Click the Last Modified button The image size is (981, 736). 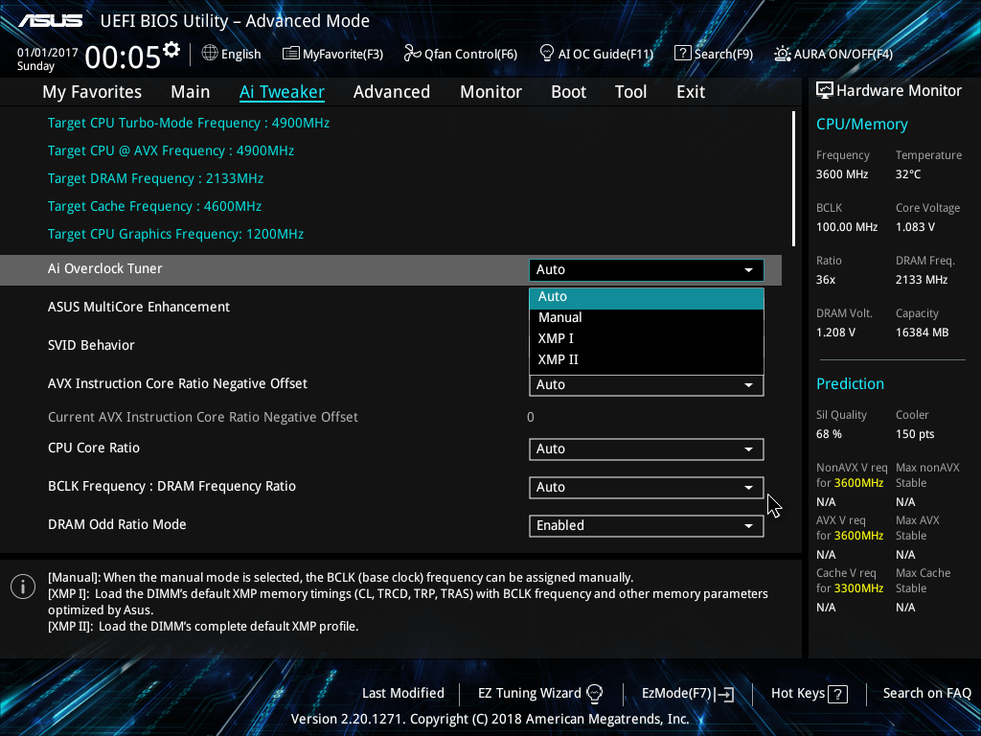403,694
